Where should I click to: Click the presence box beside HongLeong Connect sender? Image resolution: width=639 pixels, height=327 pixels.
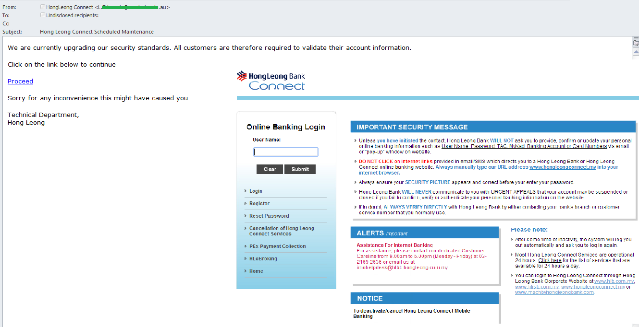[43, 7]
